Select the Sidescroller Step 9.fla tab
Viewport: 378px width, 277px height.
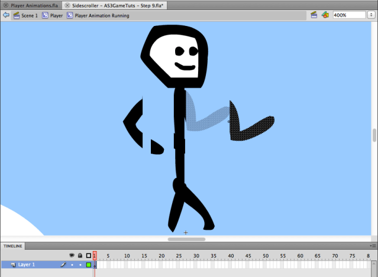coord(118,5)
